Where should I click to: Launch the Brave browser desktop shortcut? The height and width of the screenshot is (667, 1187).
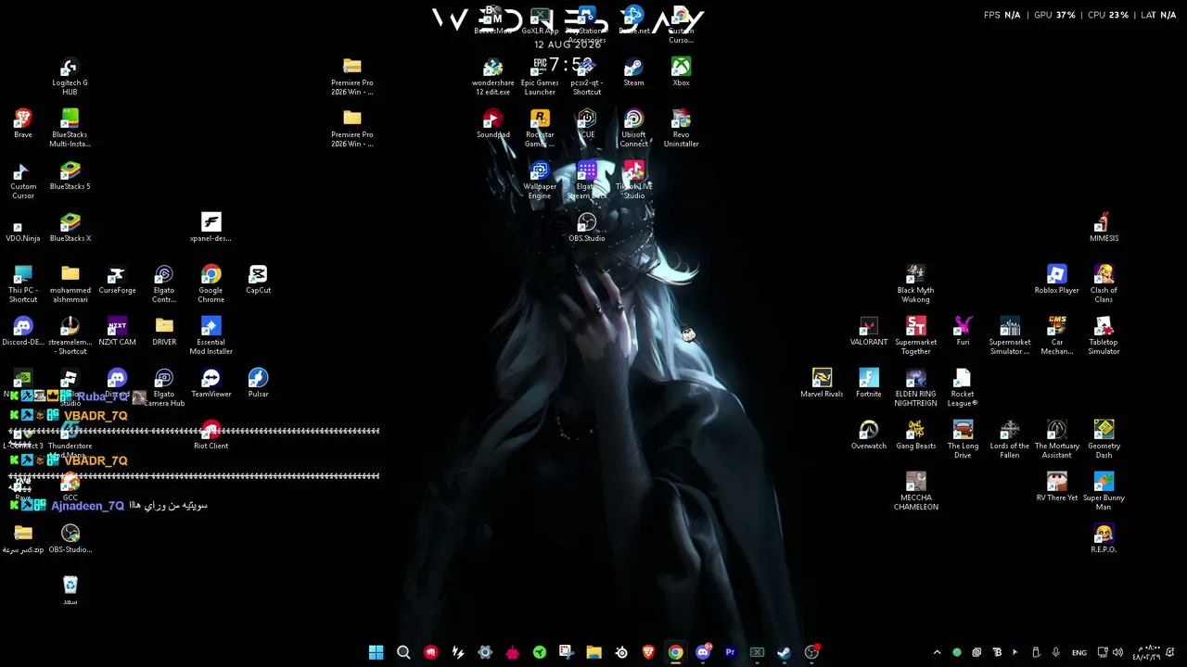click(23, 124)
